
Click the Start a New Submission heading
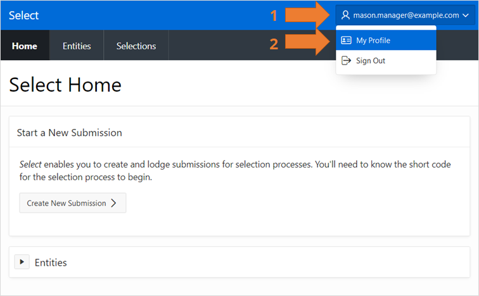(70, 133)
